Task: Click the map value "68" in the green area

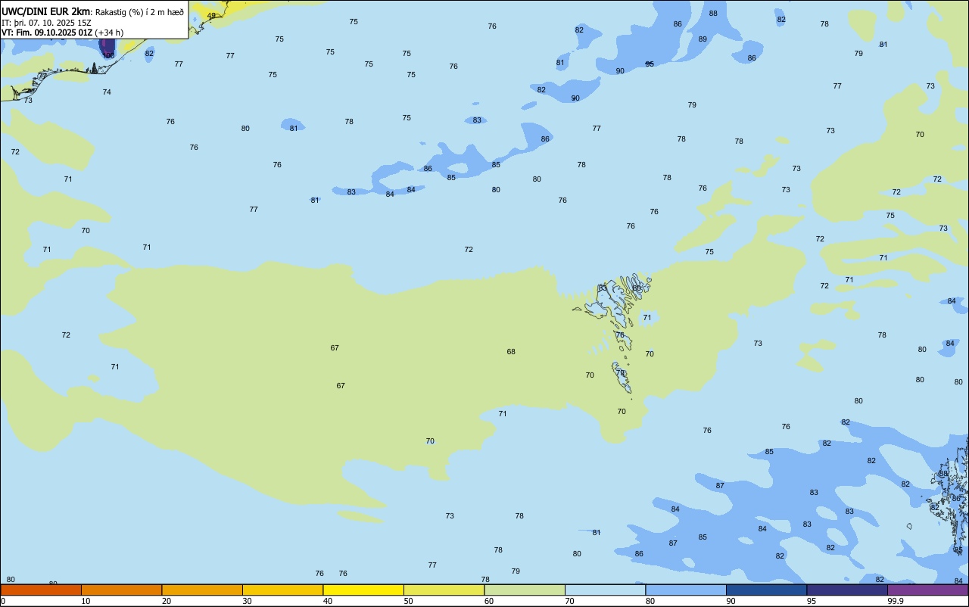Action: (511, 352)
